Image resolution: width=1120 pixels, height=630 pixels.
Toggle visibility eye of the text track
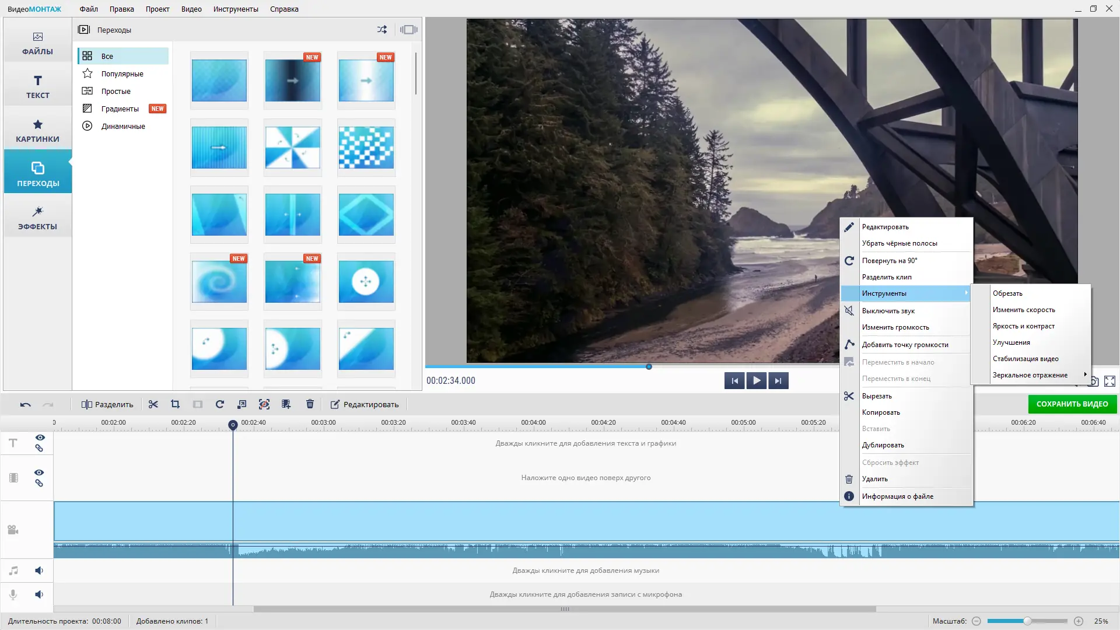[x=40, y=437]
